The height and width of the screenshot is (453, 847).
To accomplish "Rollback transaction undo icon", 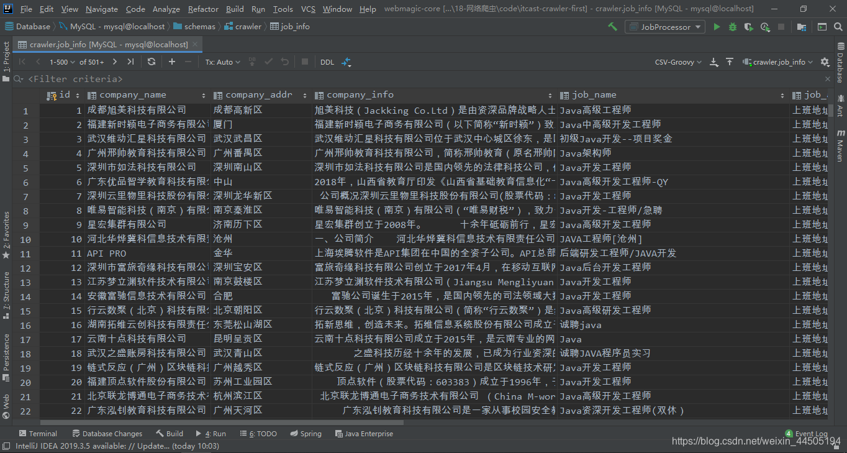I will coord(284,62).
